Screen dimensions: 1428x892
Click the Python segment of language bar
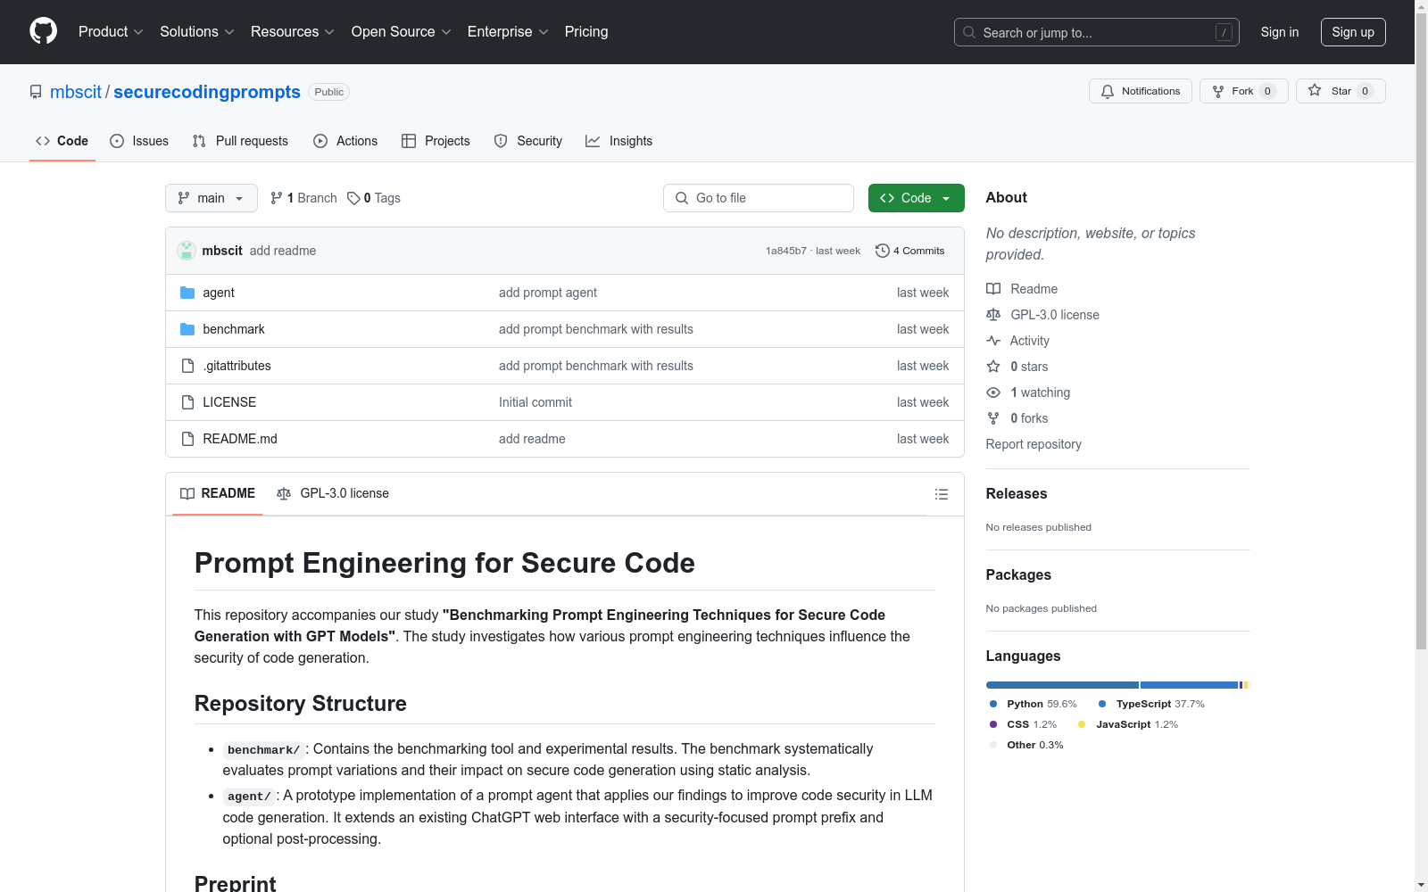click(1061, 685)
